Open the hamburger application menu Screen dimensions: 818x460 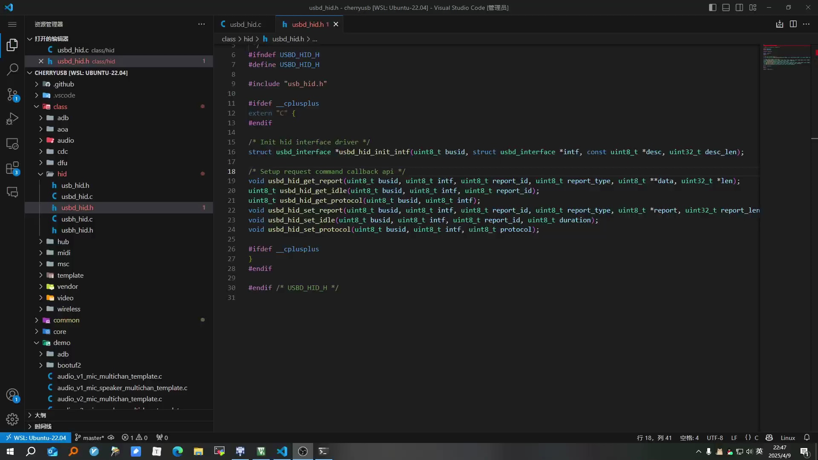(12, 24)
